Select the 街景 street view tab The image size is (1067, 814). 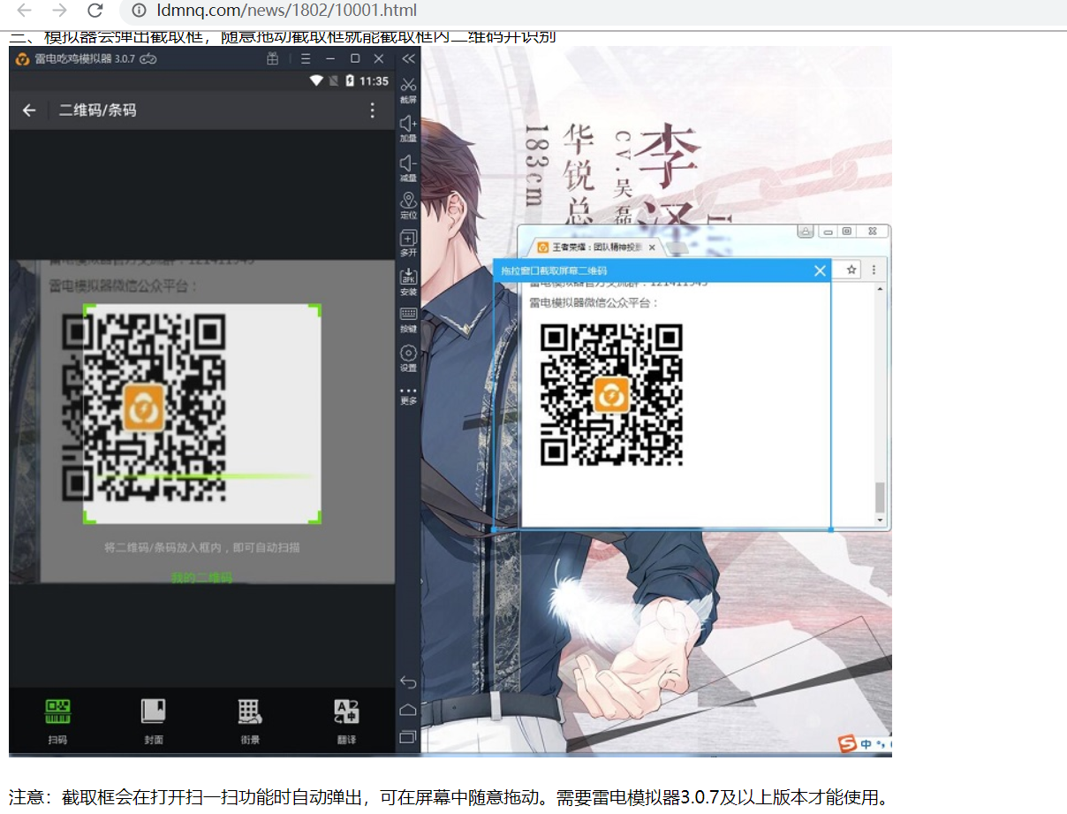point(250,721)
